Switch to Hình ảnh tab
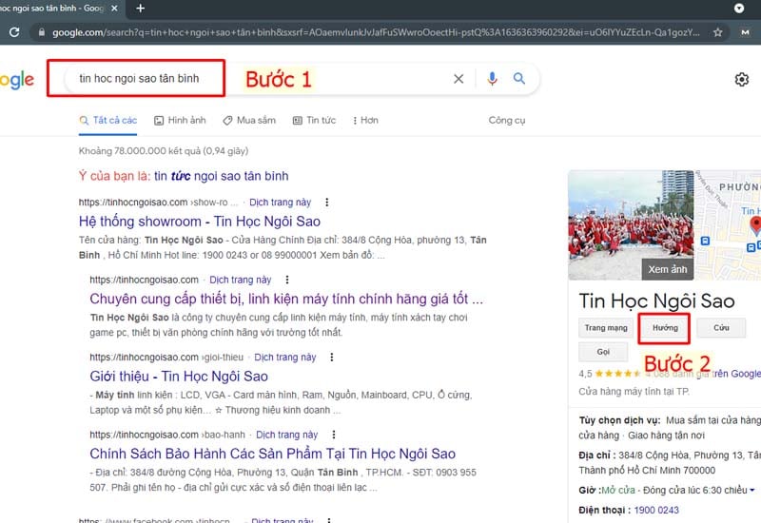The height and width of the screenshot is (523, 761). click(180, 121)
